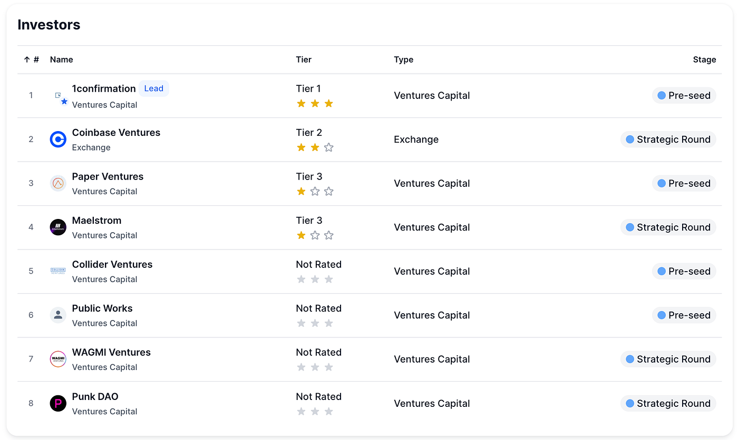738x440 pixels.
Task: Sort the table by Stage column
Action: [704, 59]
